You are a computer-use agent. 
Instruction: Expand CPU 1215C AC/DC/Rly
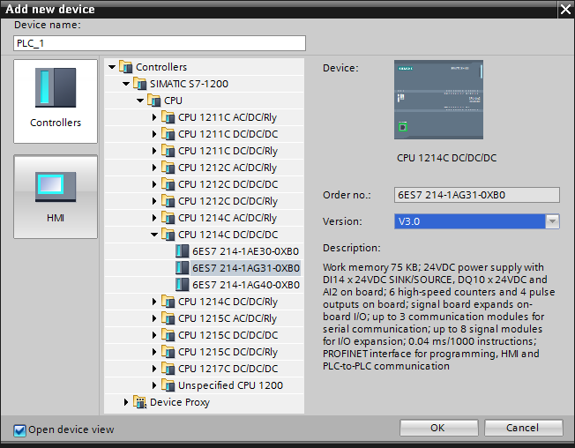[x=154, y=318]
